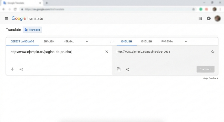This screenshot has width=224, height=122.
Task: Click the red browser extension icon
Action: click(x=206, y=9)
